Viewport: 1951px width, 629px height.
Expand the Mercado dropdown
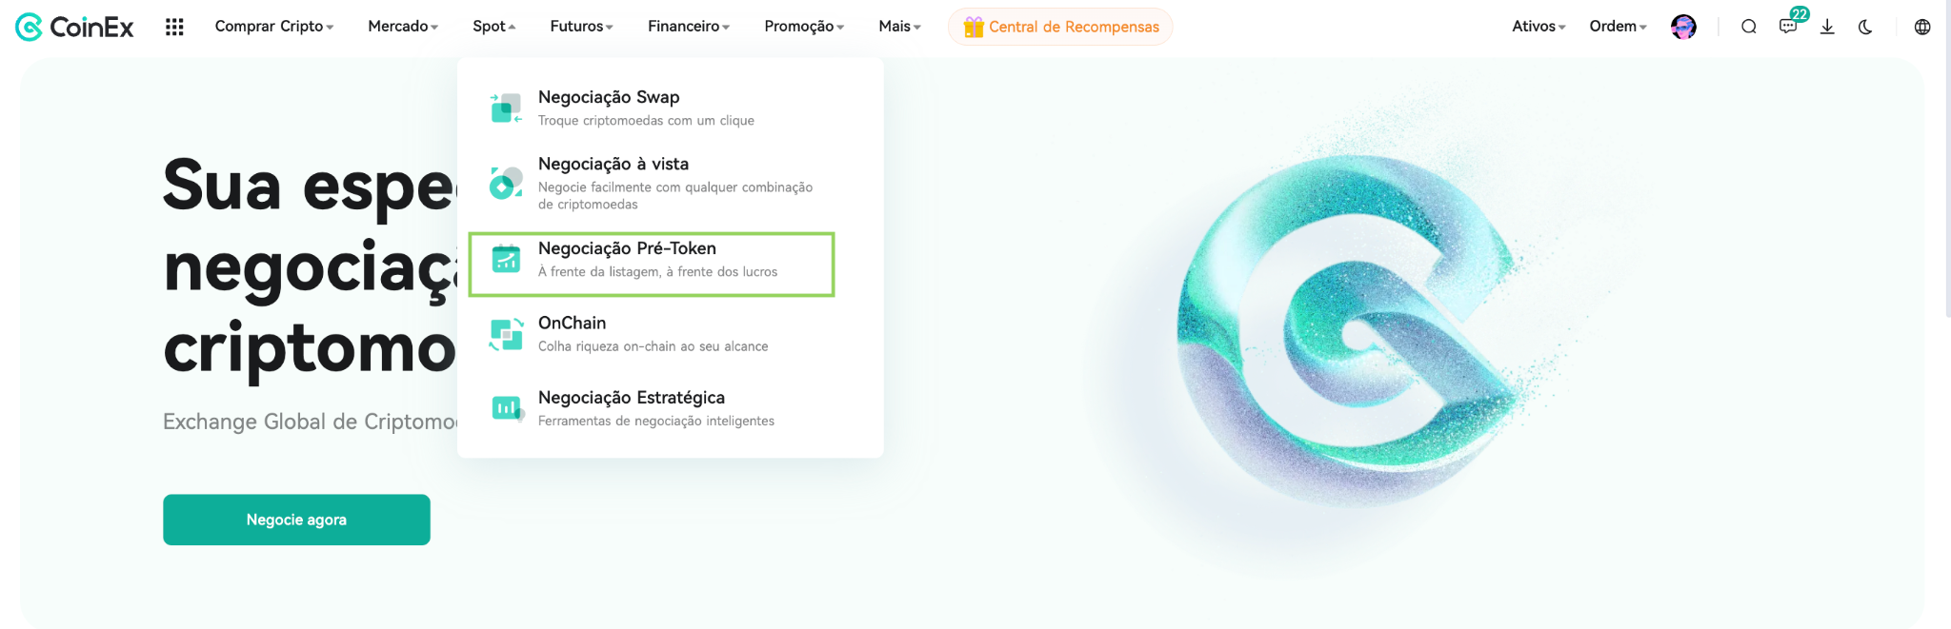(403, 27)
